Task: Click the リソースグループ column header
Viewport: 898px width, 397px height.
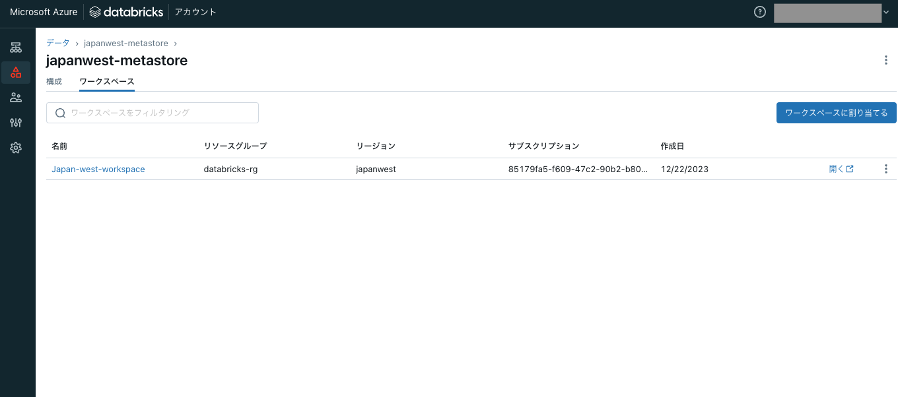Action: pyautogui.click(x=235, y=146)
